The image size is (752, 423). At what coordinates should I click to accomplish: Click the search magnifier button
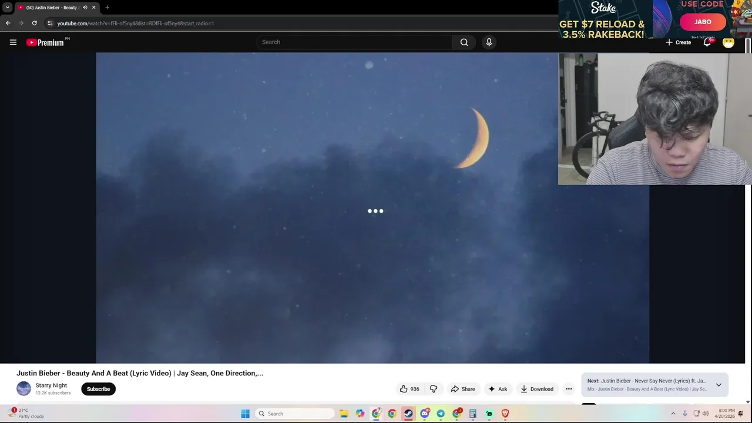(x=464, y=42)
